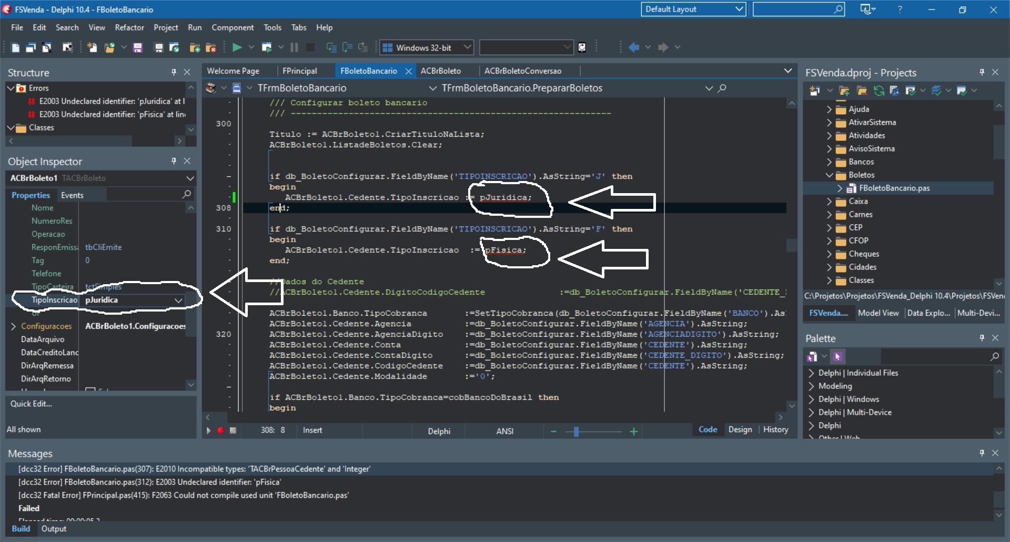Open the Component menu

coord(233,27)
